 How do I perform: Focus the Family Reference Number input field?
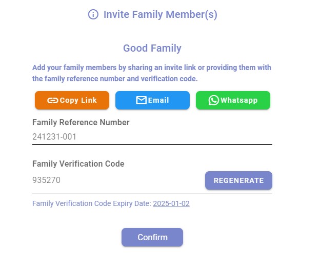[x=152, y=137]
